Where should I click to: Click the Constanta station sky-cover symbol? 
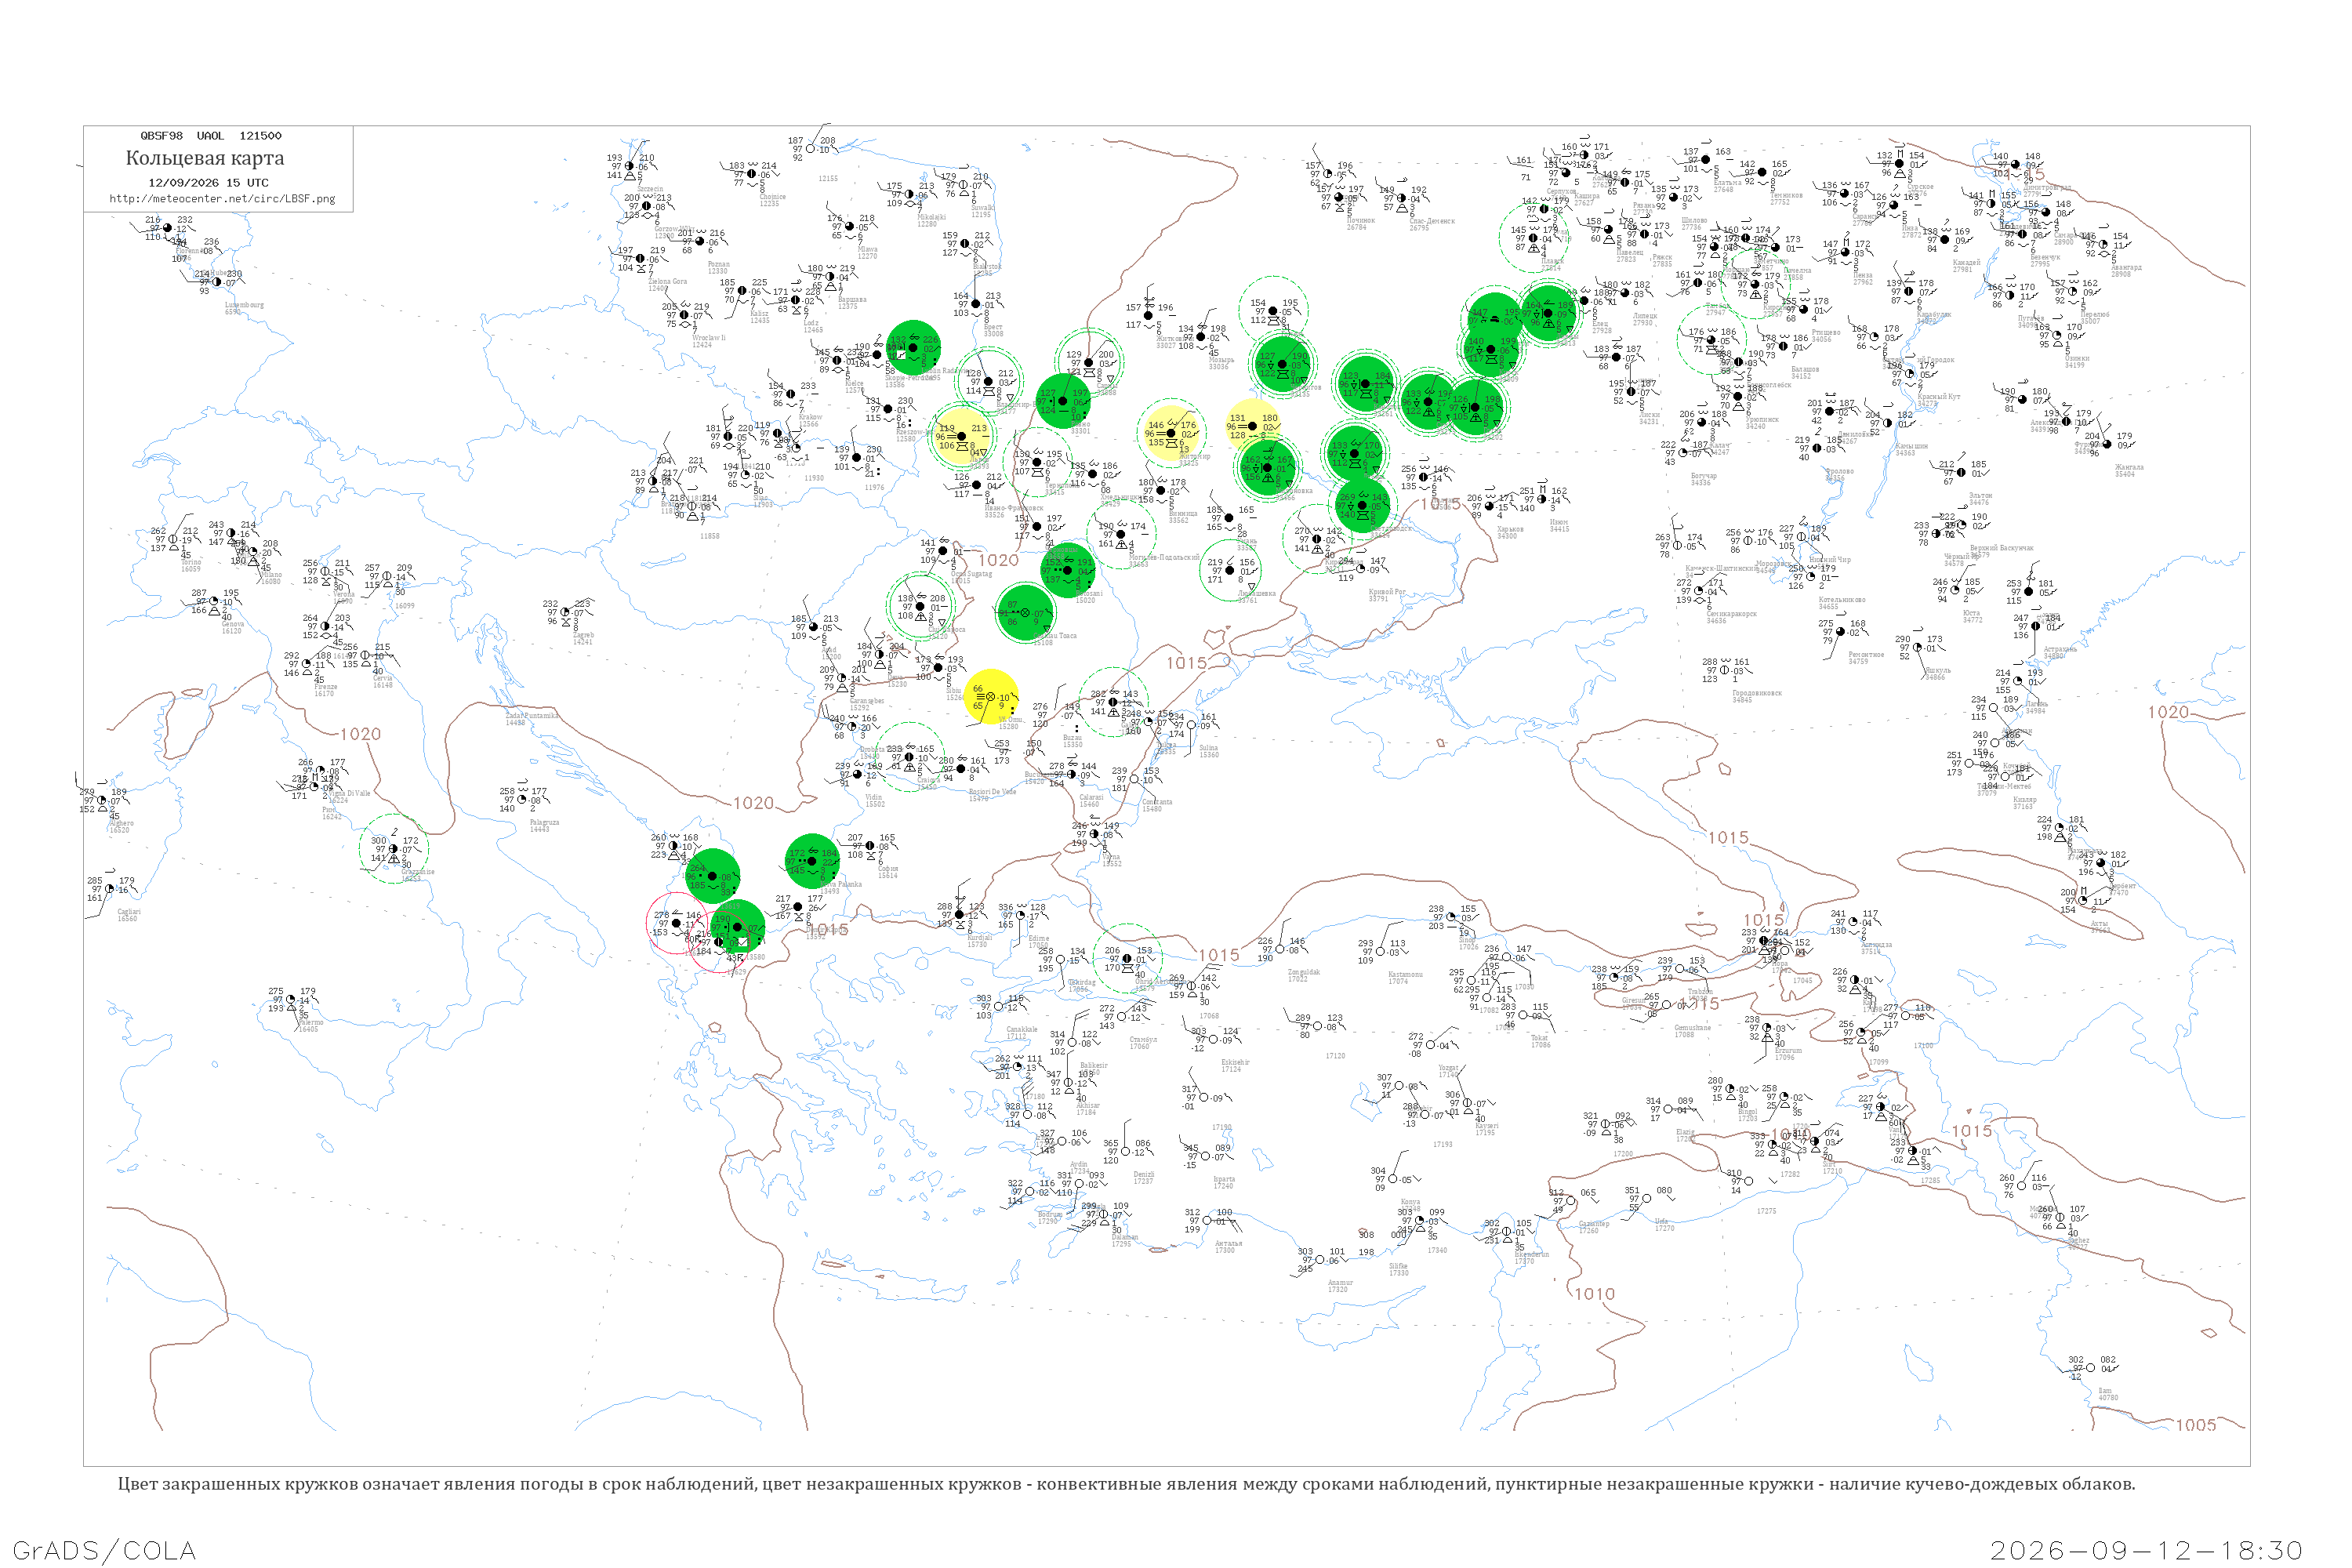click(1135, 780)
